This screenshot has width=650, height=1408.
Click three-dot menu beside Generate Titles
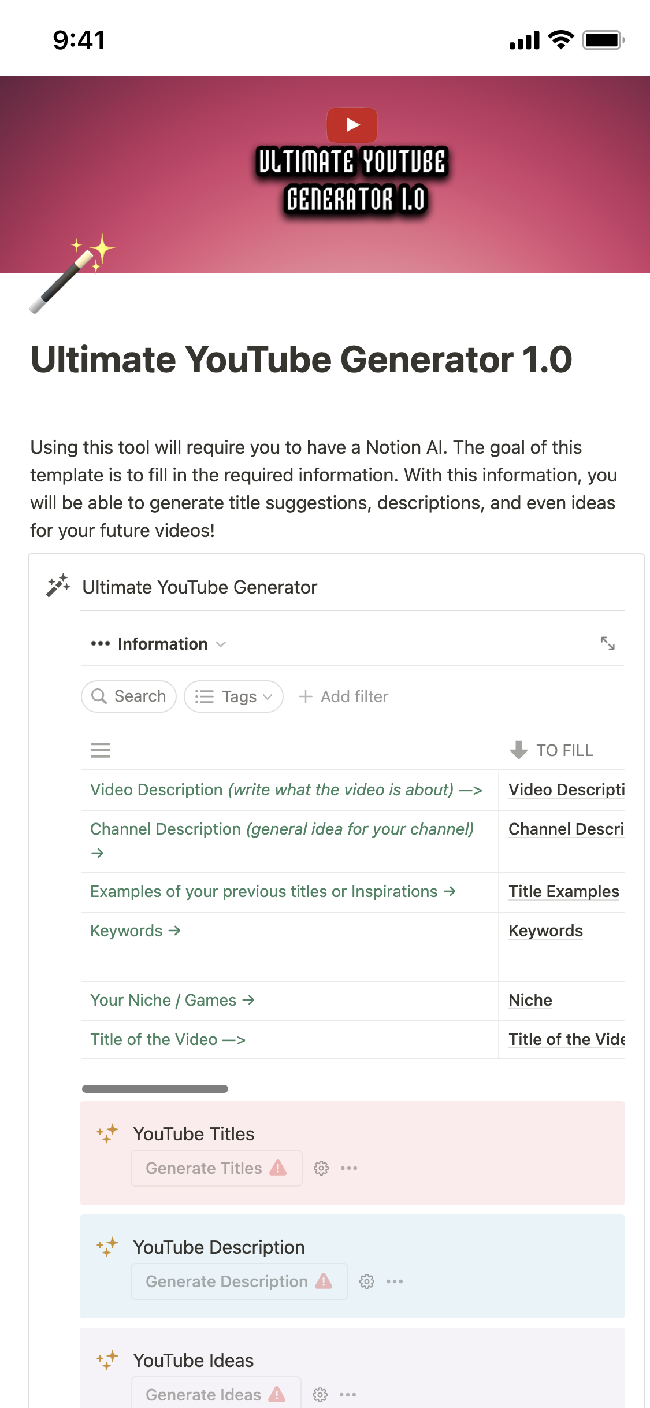[349, 1168]
